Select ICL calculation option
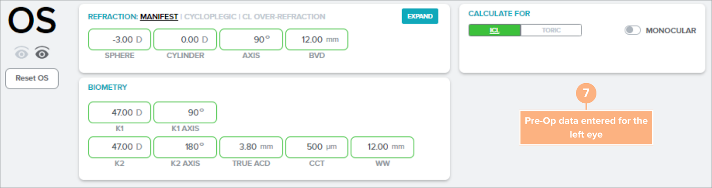 click(495, 30)
